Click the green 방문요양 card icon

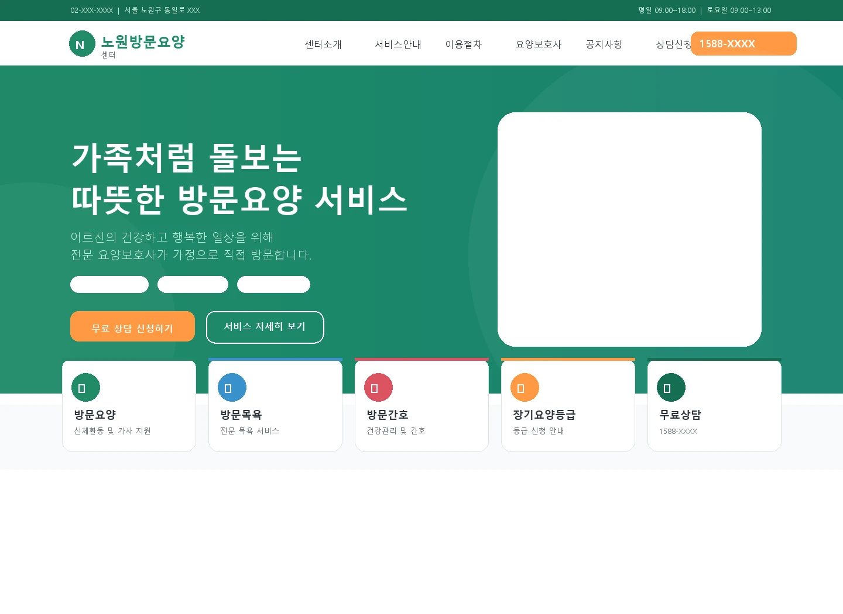click(85, 387)
